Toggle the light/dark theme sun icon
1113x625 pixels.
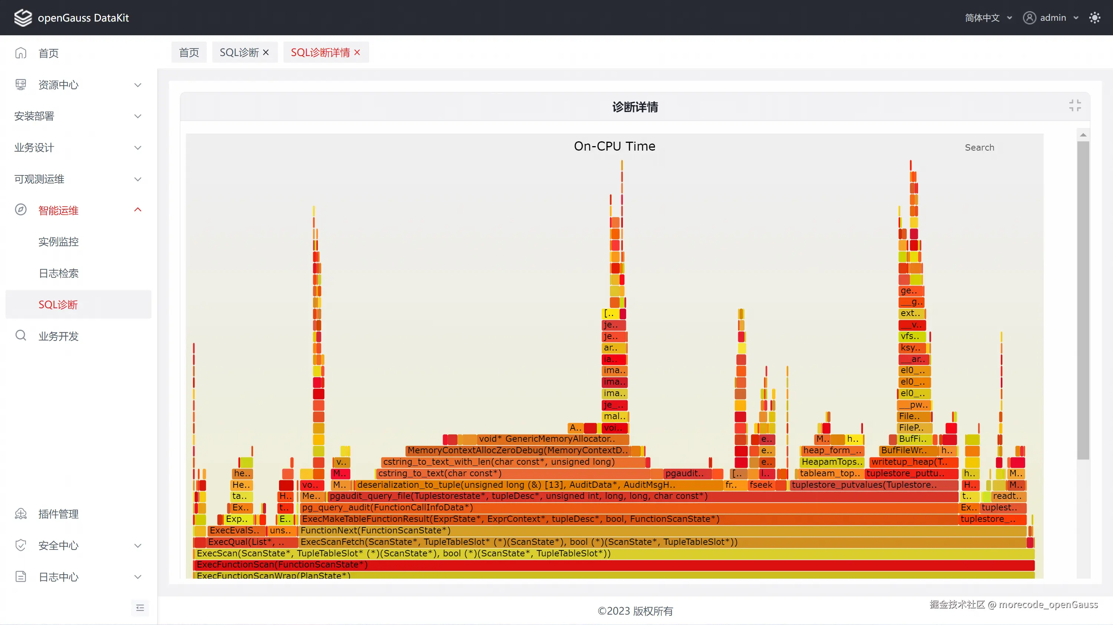pyautogui.click(x=1094, y=18)
